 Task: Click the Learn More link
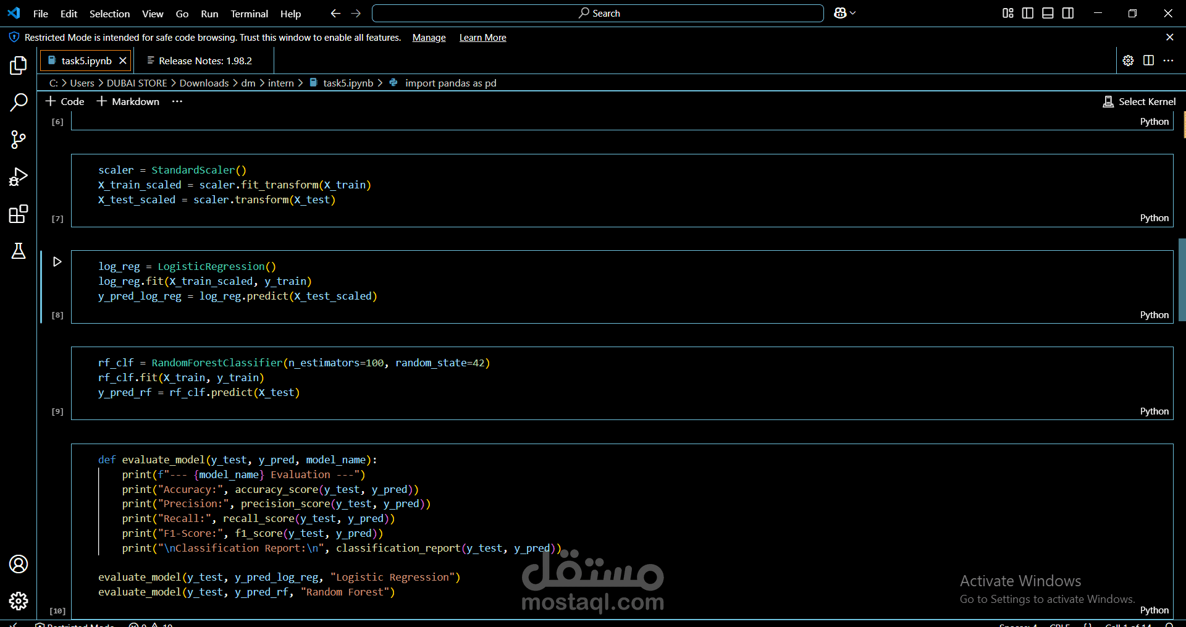pos(482,38)
